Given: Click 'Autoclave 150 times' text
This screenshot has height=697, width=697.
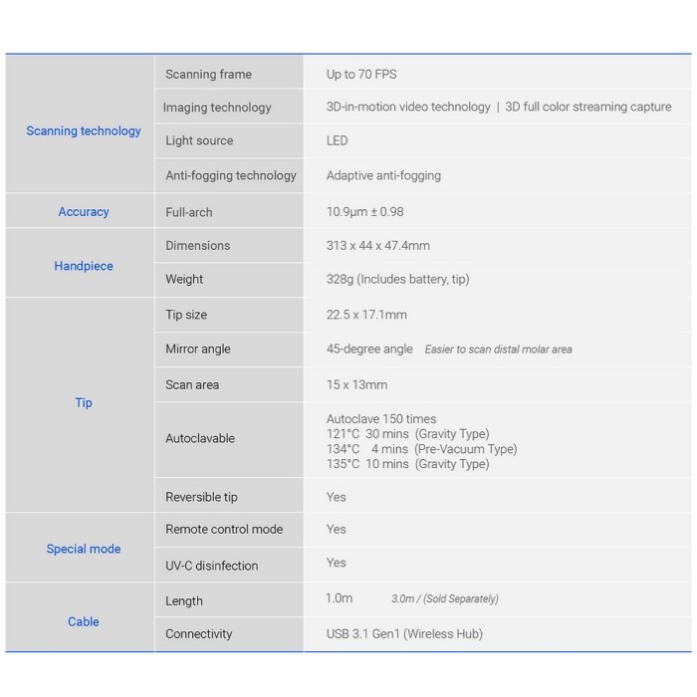Looking at the screenshot, I should point(381,419).
